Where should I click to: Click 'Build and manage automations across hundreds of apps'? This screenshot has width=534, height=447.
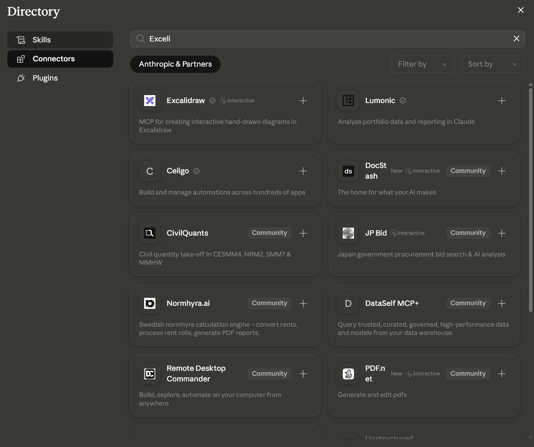(x=222, y=192)
